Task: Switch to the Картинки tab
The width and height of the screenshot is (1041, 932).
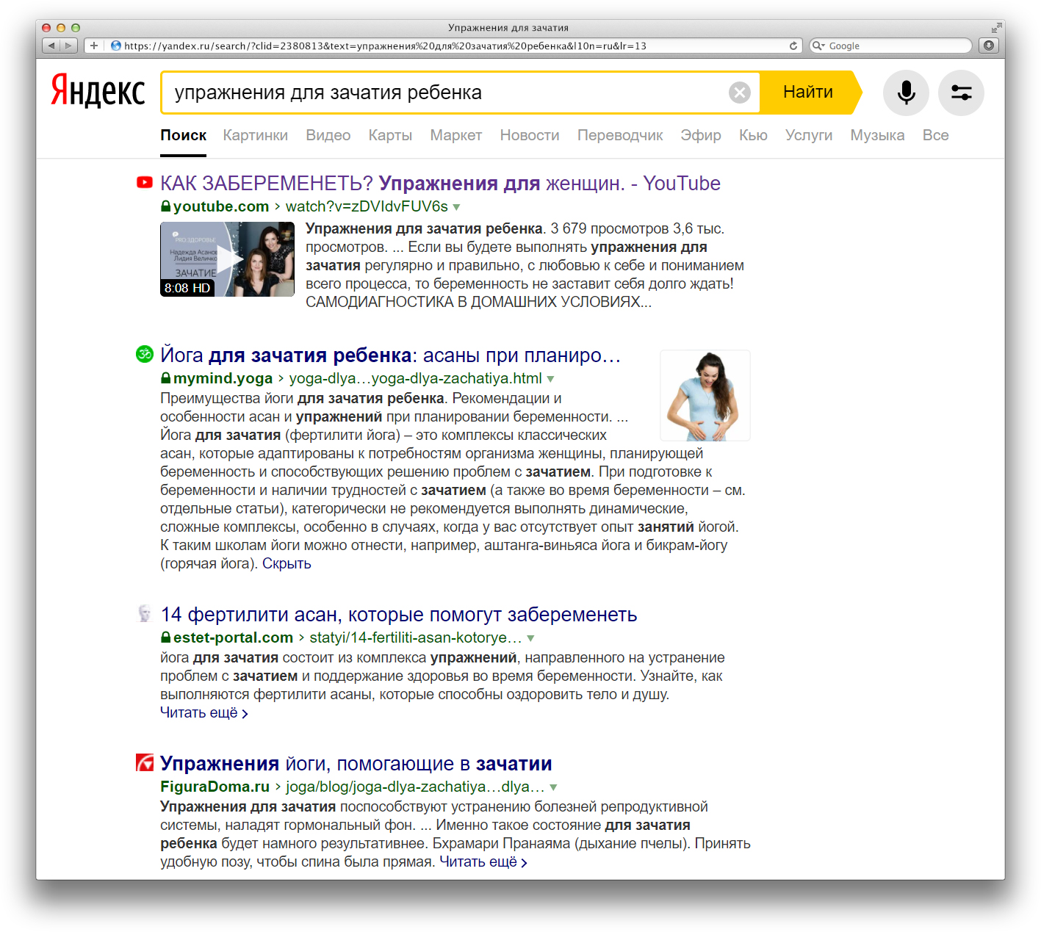Action: [256, 135]
